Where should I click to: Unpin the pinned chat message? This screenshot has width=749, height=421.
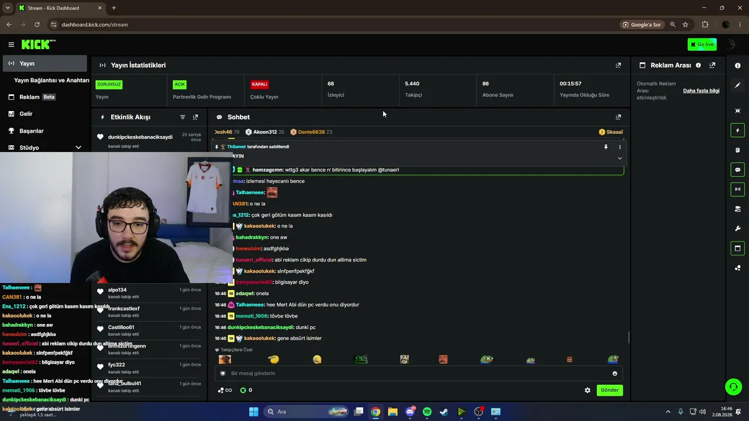click(x=606, y=147)
